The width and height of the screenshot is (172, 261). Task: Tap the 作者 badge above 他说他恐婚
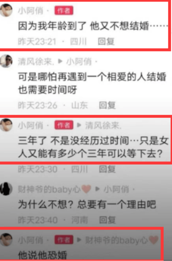pyautogui.click(x=64, y=240)
